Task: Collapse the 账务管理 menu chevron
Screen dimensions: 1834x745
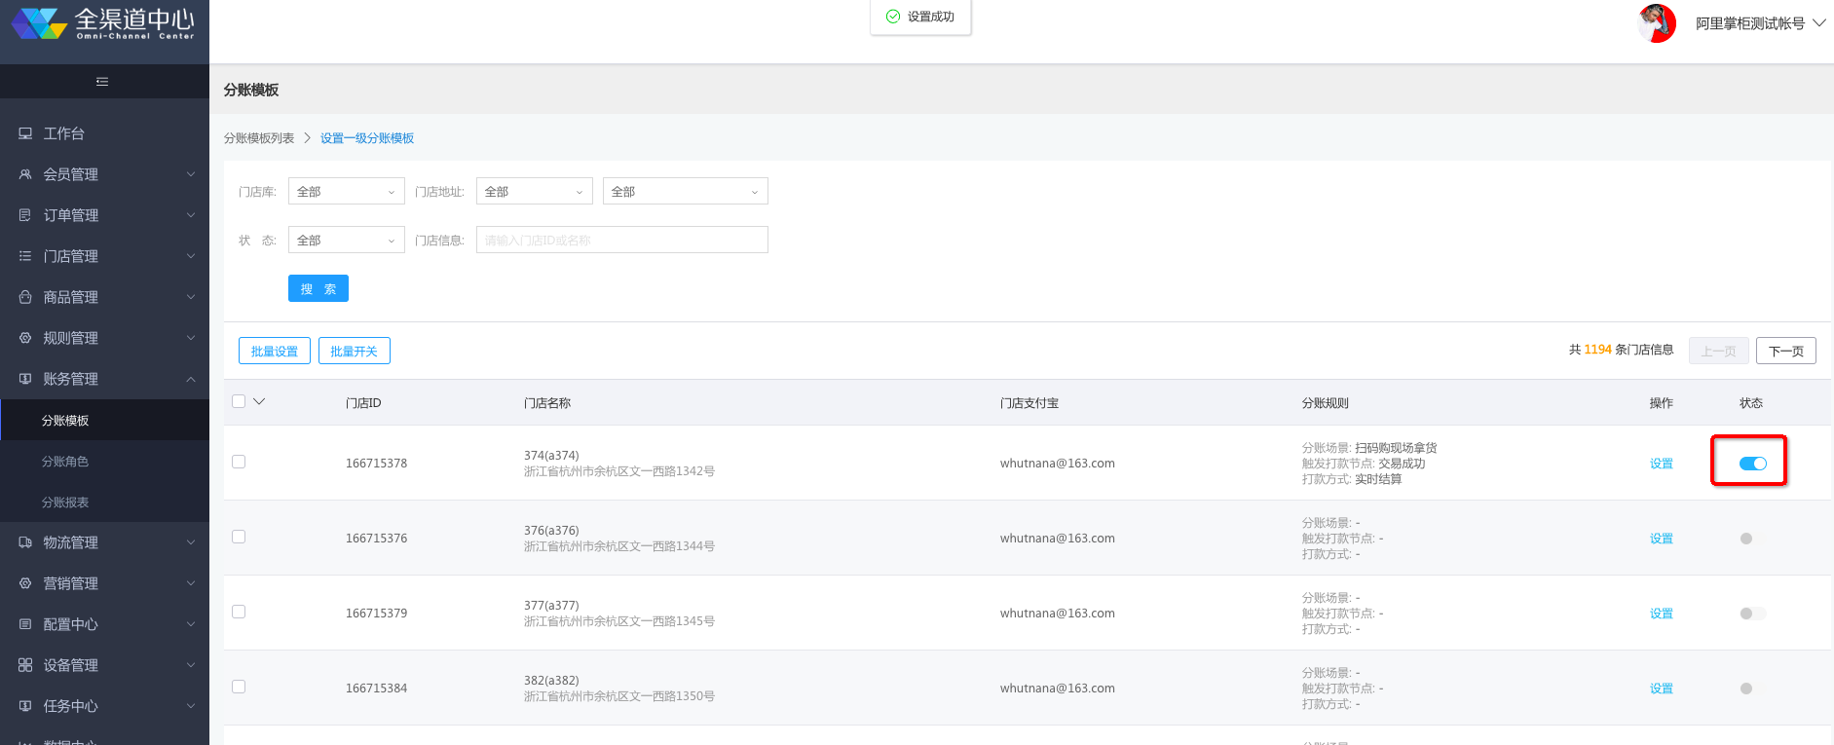Action: point(191,379)
